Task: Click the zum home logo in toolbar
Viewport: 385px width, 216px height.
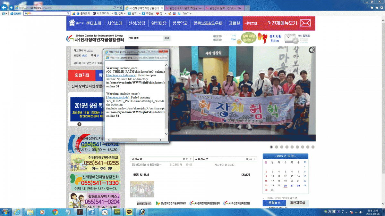Action: tap(15, 13)
